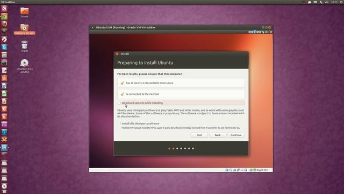Open the text editor launcher icon

(4, 71)
